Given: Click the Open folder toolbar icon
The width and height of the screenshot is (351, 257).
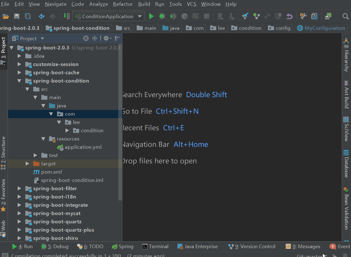Looking at the screenshot, I should (6, 16).
